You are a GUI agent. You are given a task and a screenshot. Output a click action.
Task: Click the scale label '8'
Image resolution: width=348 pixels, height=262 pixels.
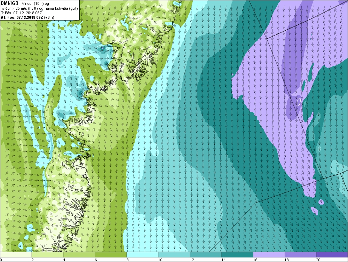127,260
